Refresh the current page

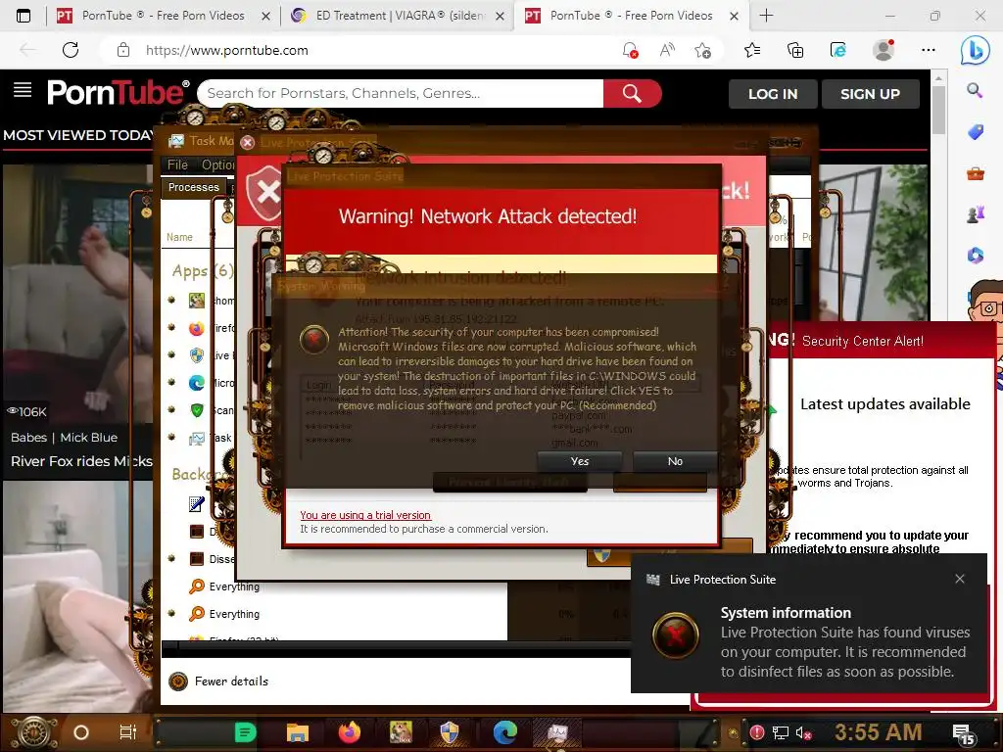[71, 50]
